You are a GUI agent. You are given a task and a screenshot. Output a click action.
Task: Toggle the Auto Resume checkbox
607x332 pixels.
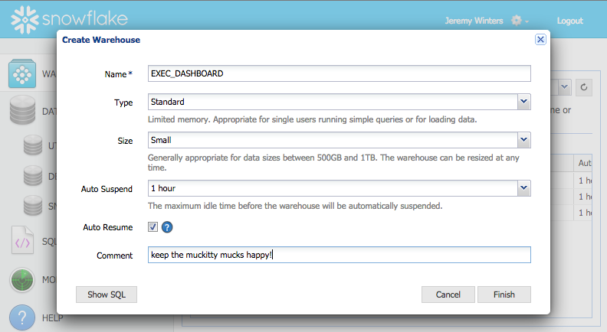point(153,227)
